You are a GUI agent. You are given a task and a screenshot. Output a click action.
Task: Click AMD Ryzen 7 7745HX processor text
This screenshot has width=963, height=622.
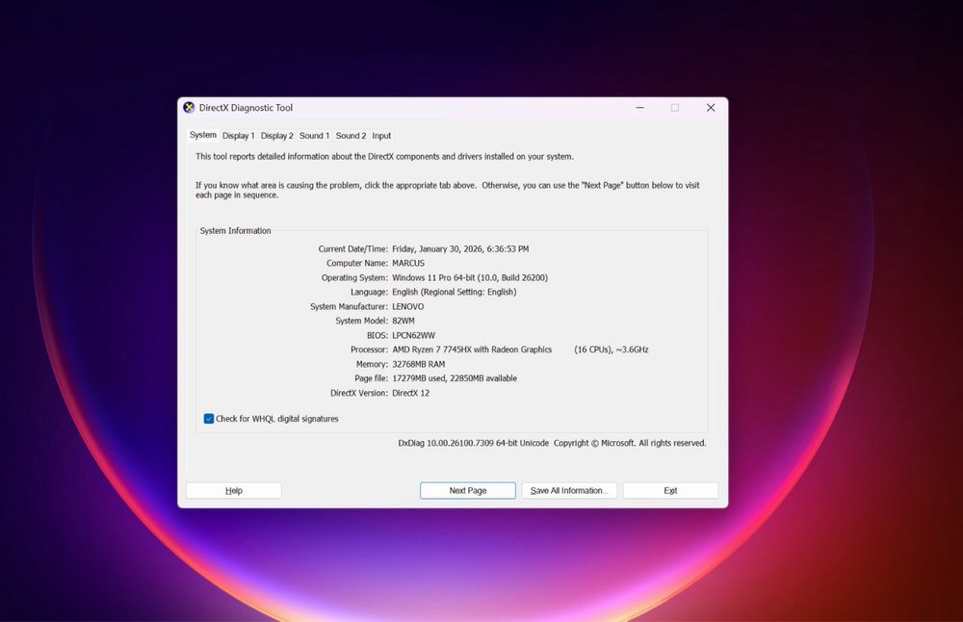click(472, 350)
